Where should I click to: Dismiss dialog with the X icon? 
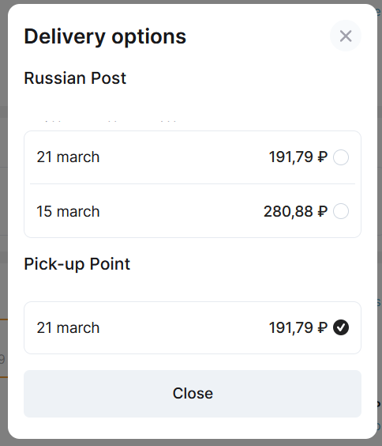pos(346,36)
